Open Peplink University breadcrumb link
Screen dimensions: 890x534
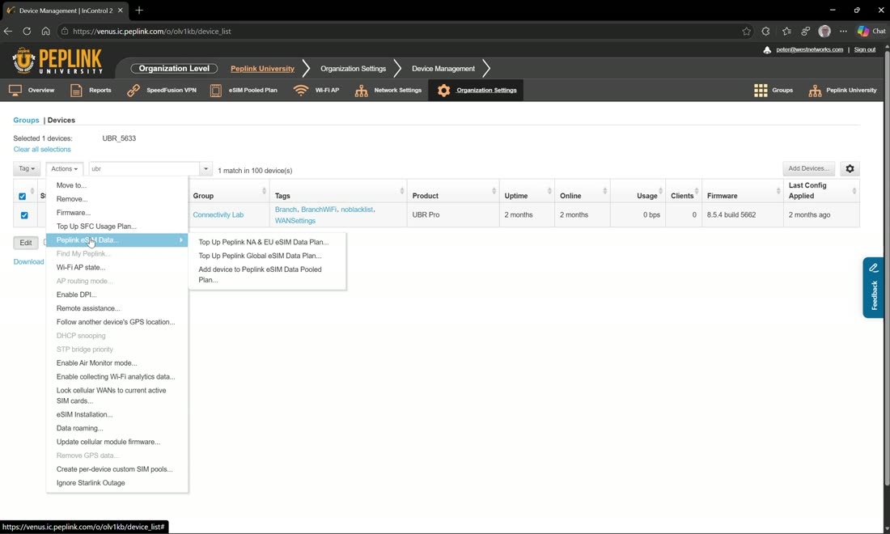tap(262, 69)
